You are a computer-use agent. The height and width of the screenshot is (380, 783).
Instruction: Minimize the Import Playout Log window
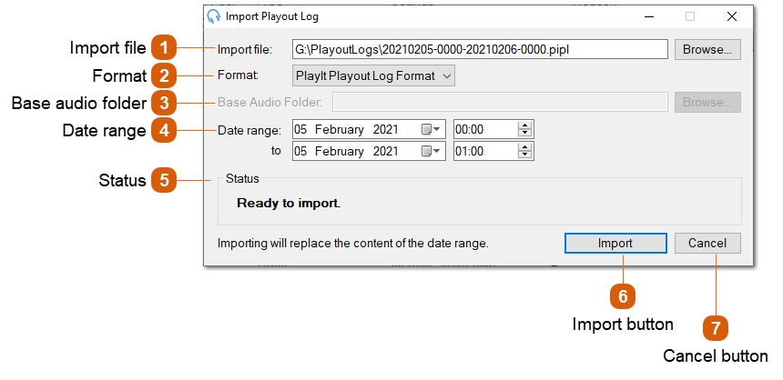click(649, 16)
